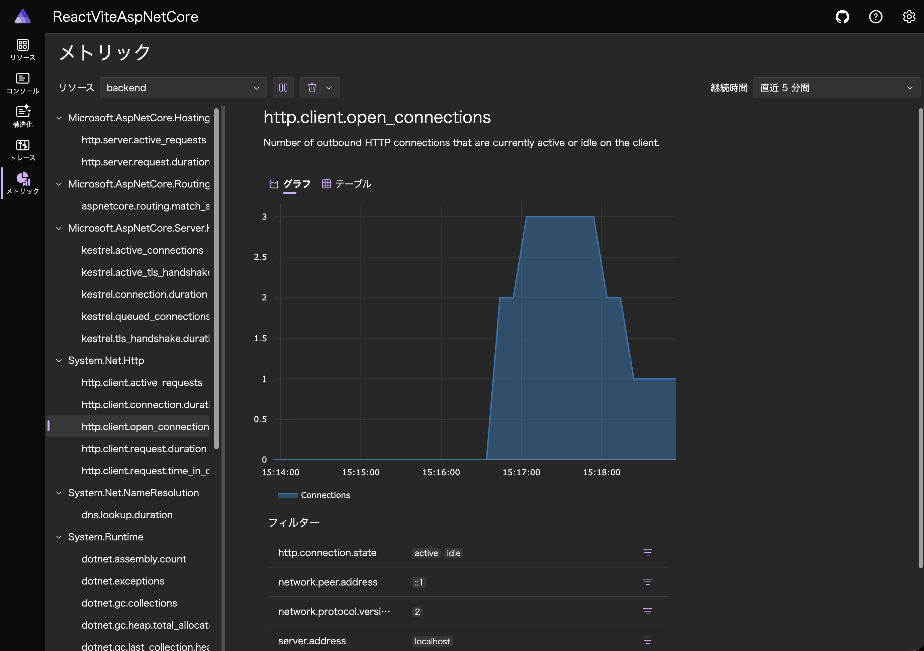
Task: Open the settings gear icon
Action: tap(909, 17)
